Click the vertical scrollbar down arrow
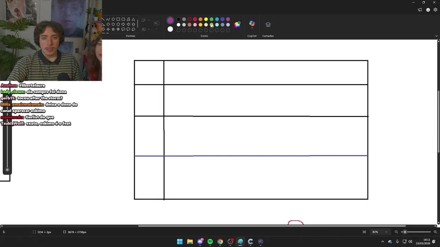This screenshot has height=247, width=440. (x=438, y=223)
